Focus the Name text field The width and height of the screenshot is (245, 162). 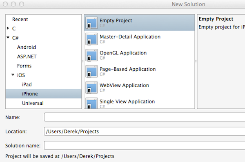pos(145,117)
